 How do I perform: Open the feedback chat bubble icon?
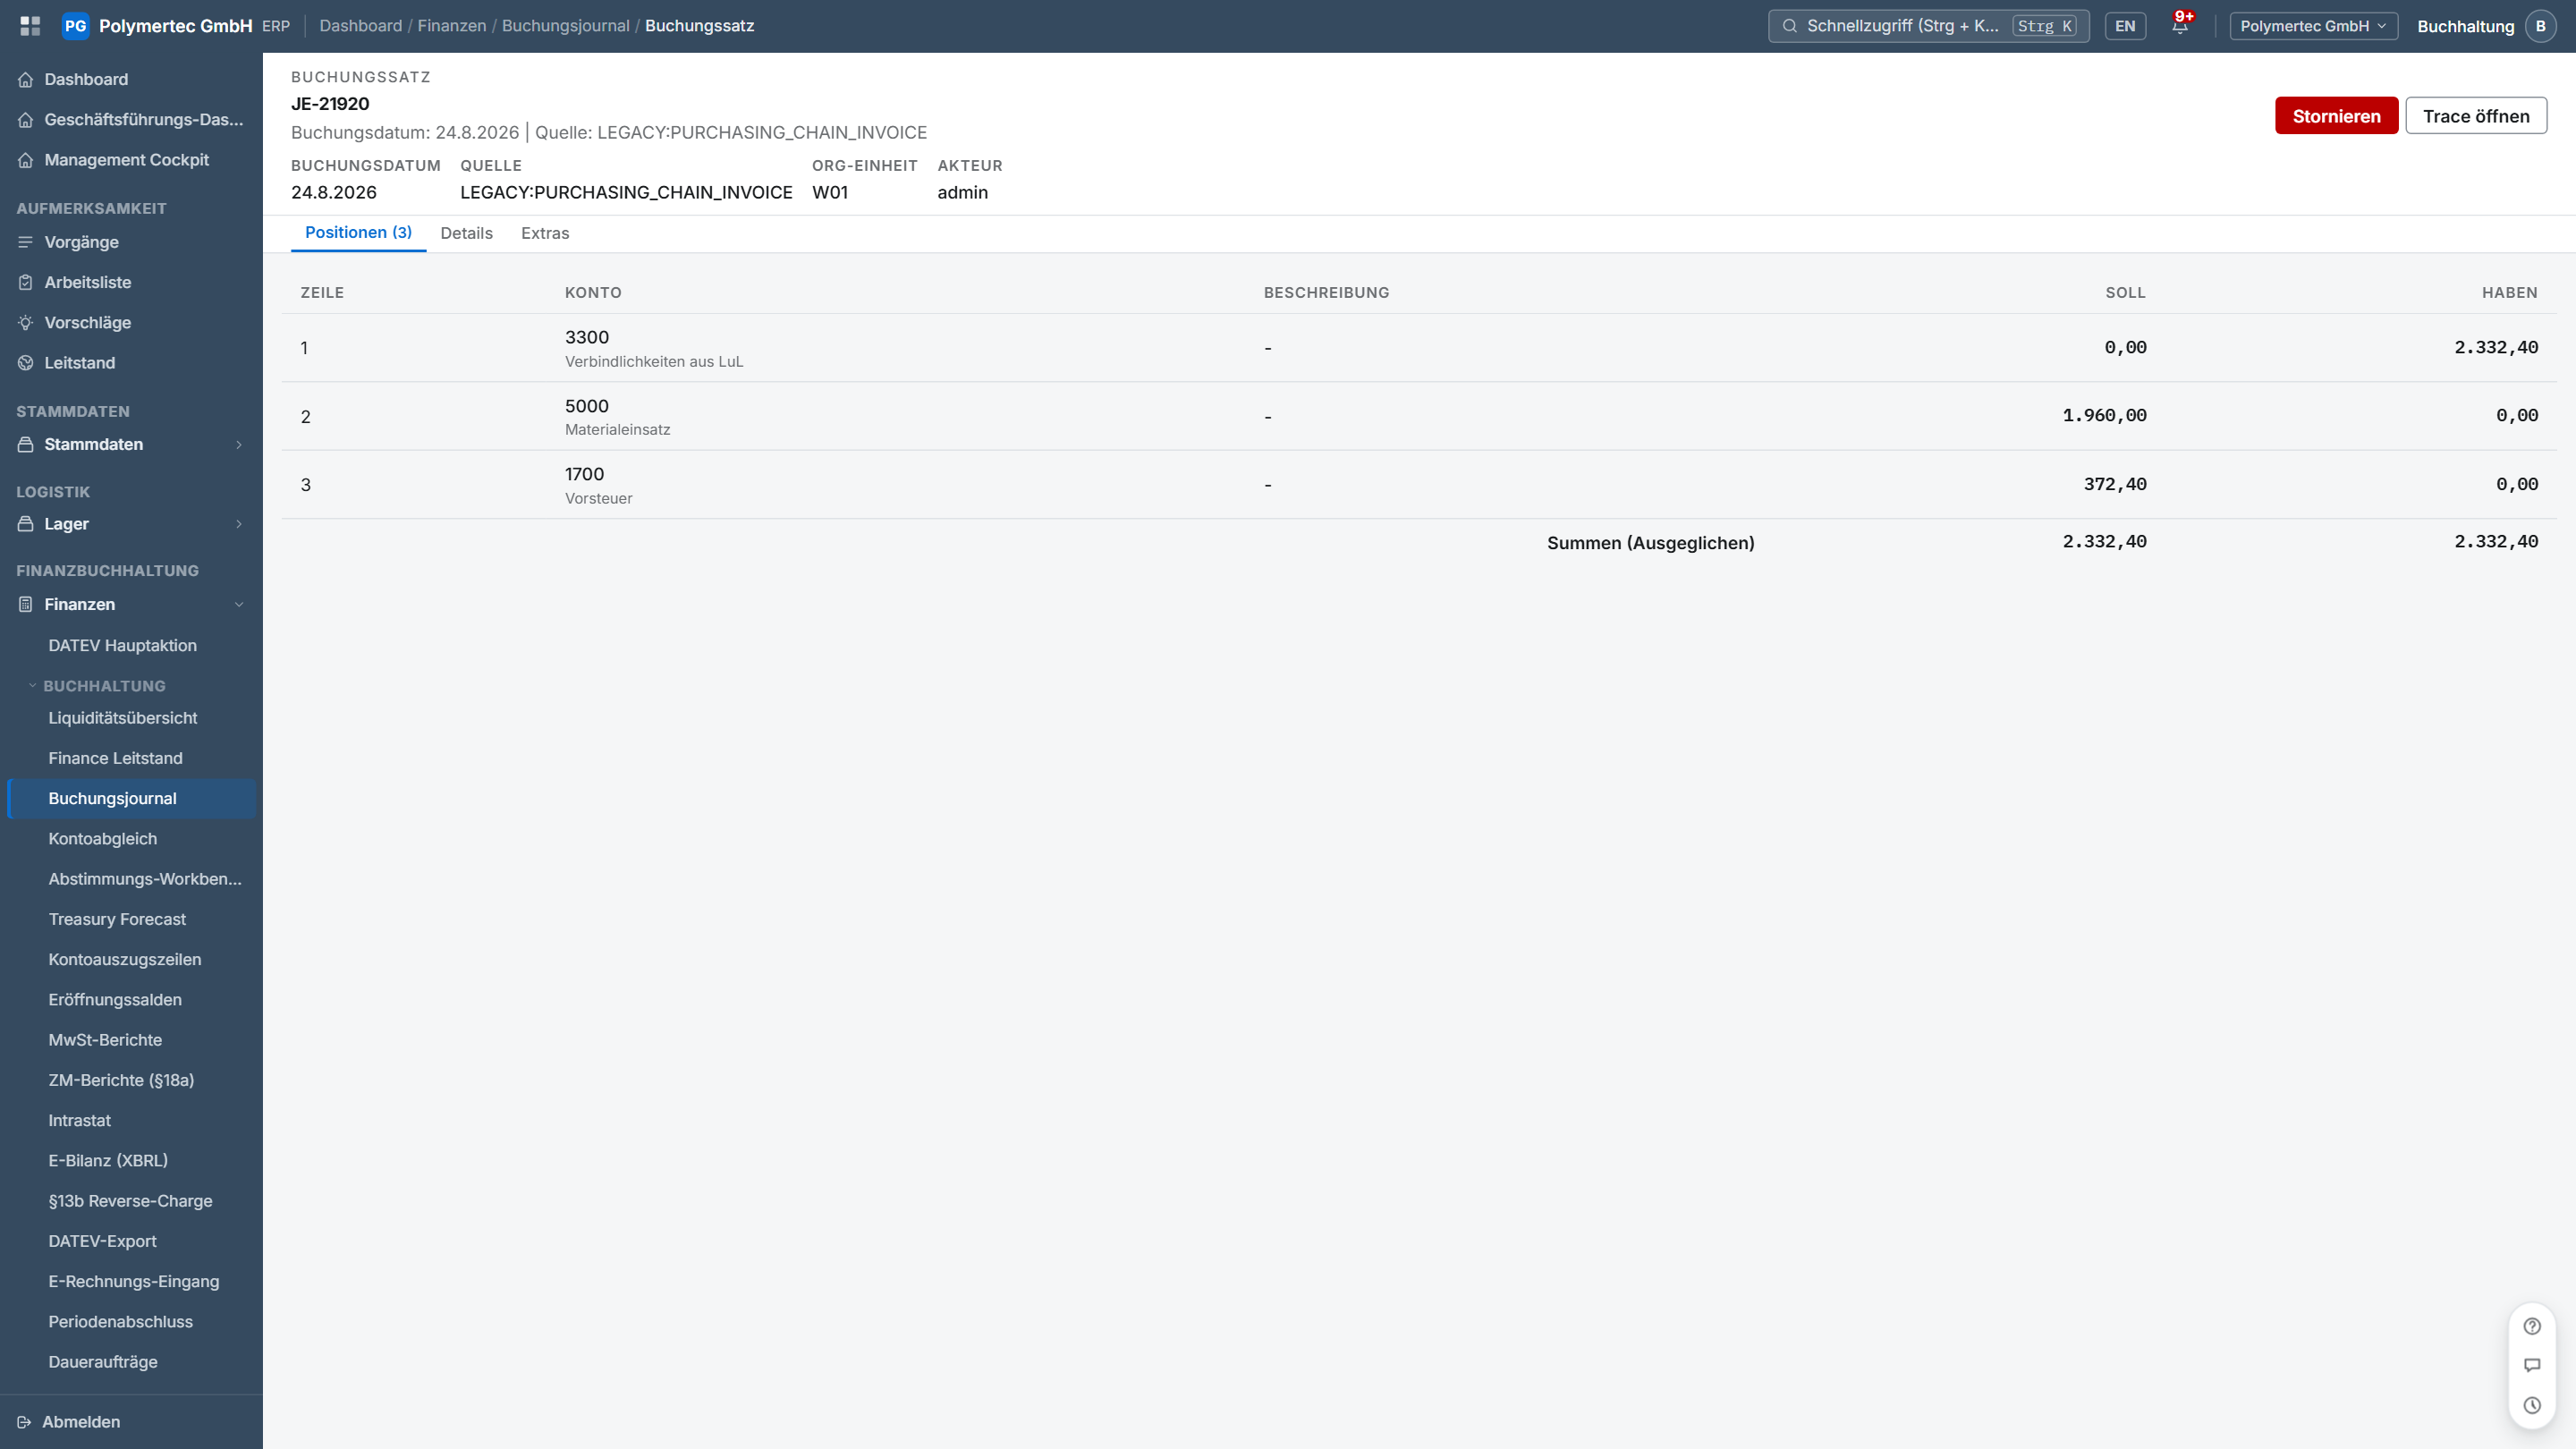[x=2532, y=1365]
